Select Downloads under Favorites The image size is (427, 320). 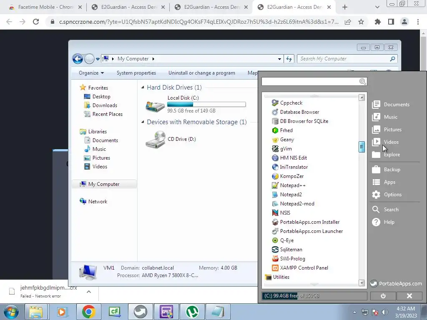pos(100,105)
